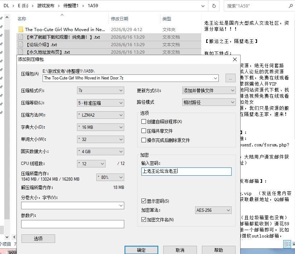This screenshot has width=295, height=254.
Task: Click the navigation pane scroll up arrow
Action: 7,18
